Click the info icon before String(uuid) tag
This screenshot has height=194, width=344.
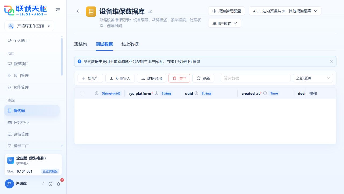click(97, 93)
